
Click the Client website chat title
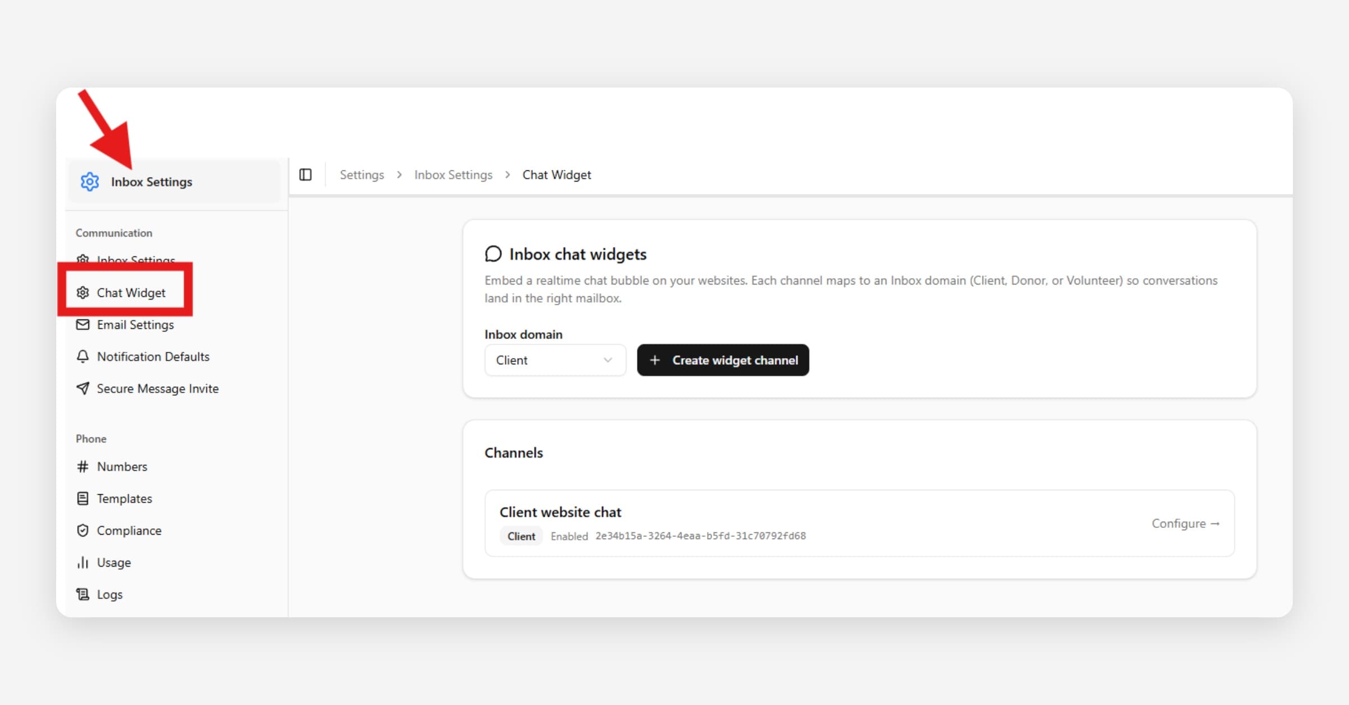[560, 512]
